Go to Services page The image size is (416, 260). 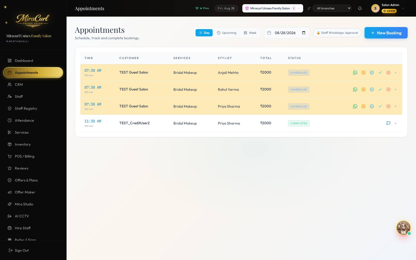pos(33,132)
